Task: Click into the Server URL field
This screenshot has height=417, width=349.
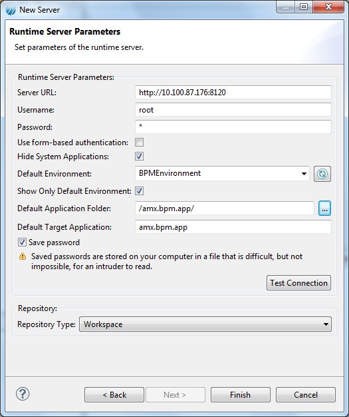Action: pos(233,93)
